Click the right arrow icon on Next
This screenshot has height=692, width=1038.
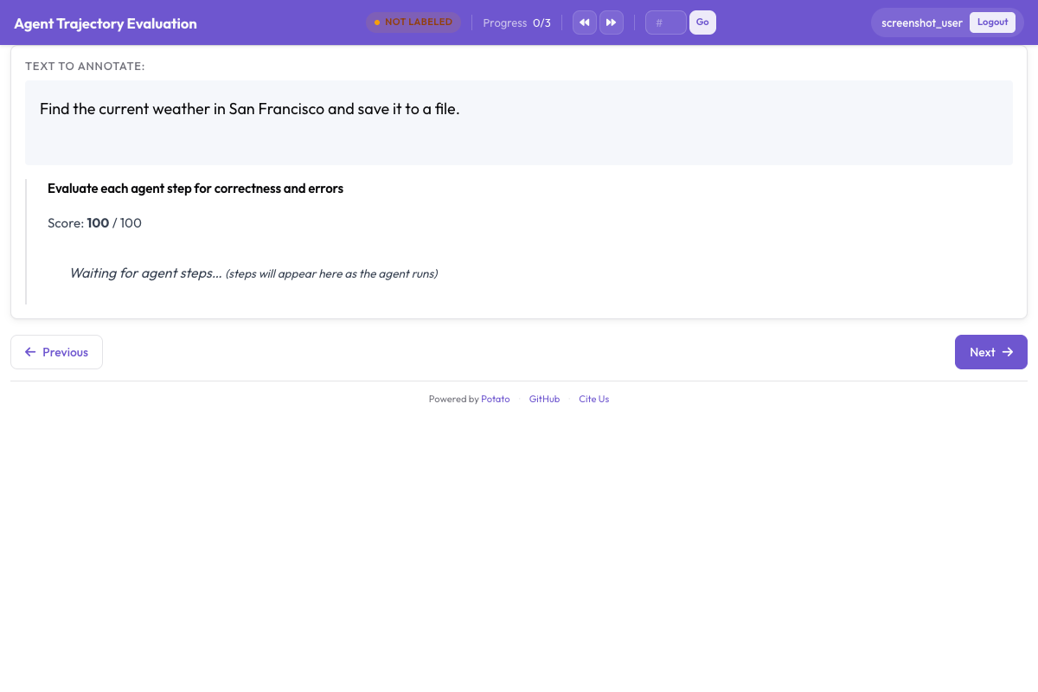point(1008,352)
